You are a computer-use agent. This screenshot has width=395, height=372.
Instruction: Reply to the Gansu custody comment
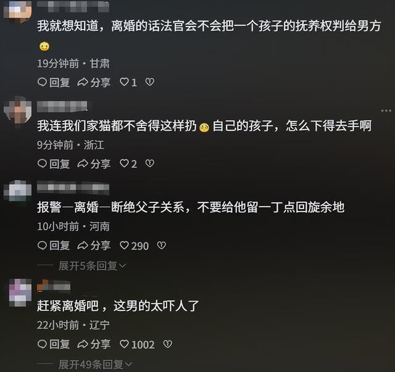(54, 82)
